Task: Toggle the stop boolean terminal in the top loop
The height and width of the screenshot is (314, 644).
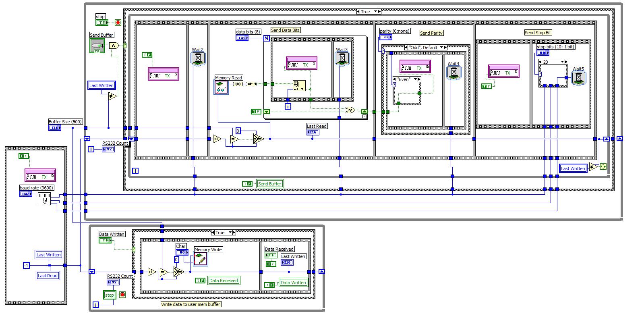Action: (101, 23)
